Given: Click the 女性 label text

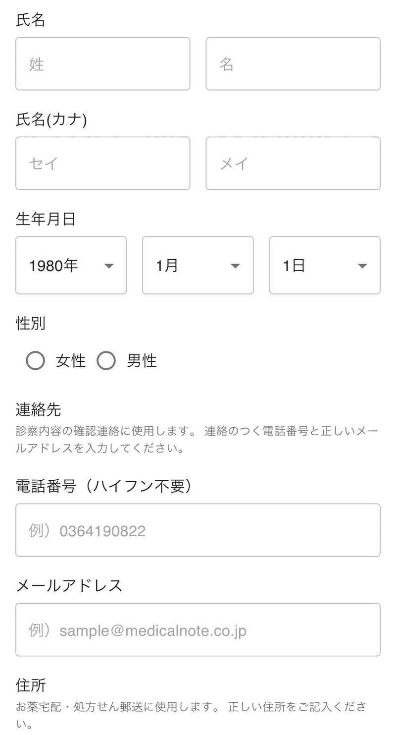Looking at the screenshot, I should tap(71, 361).
